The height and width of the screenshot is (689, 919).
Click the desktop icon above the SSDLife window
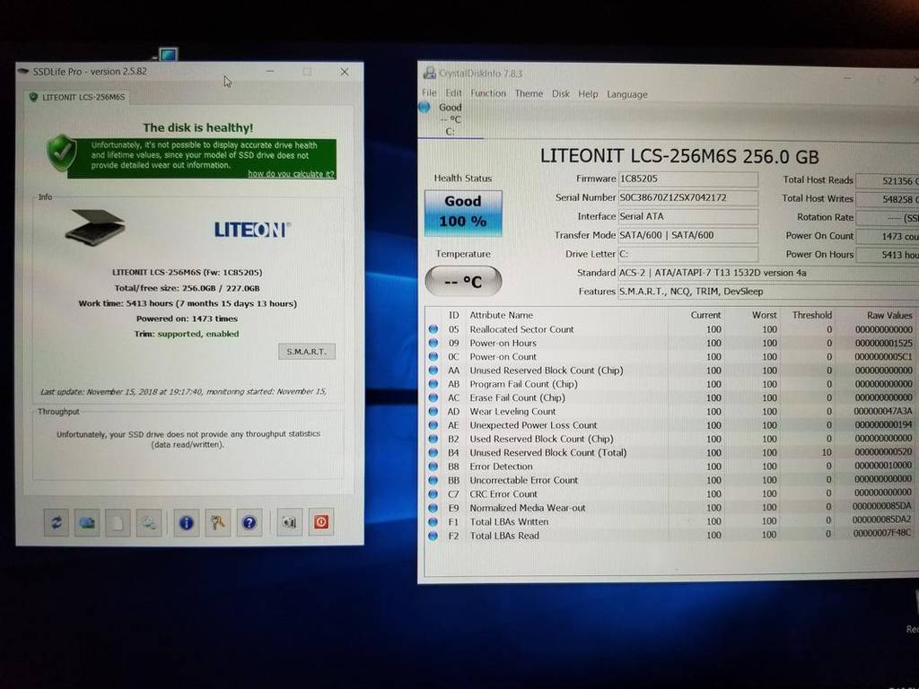click(x=167, y=55)
